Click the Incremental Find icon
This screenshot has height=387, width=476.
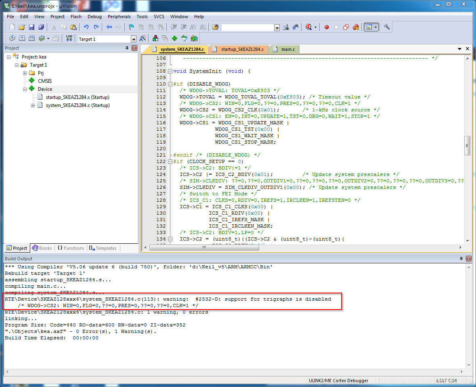tap(296, 27)
